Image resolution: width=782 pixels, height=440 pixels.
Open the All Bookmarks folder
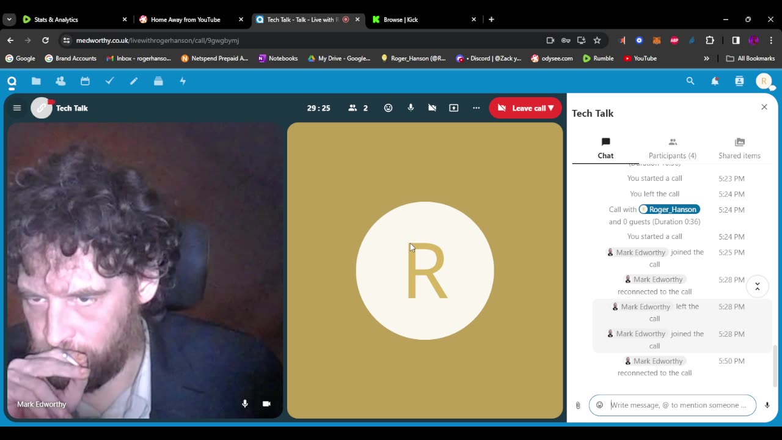(750, 59)
